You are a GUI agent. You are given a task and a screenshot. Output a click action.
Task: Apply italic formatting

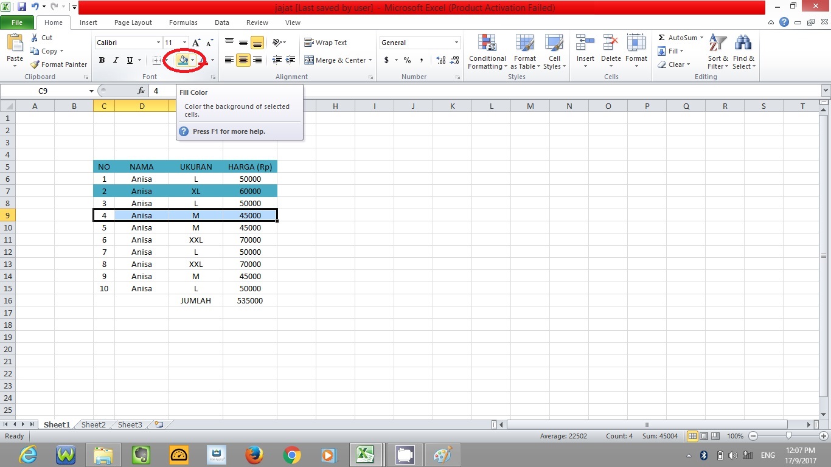(115, 60)
